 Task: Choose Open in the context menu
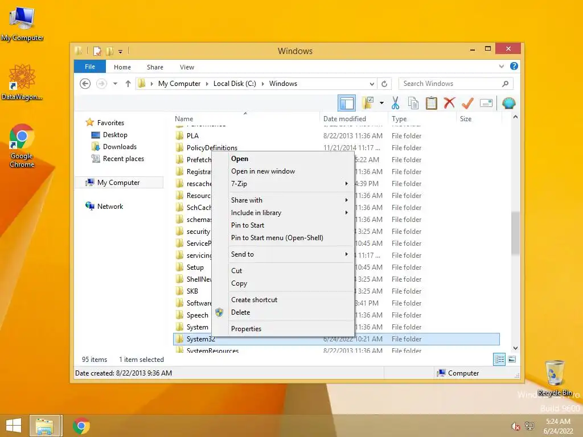pos(282,159)
